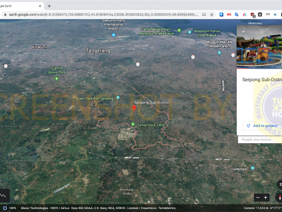
Task: Click the Tangerang city label
Action: (98, 51)
